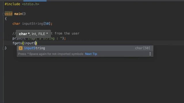Place cursor on inputString[50] declaration
The width and height of the screenshot is (184, 103).
(36, 23)
